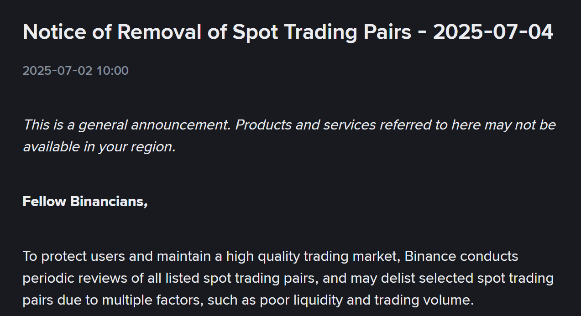The image size is (581, 316).
Task: Click the 2025-07-02 10:00 publication timestamp
Action: click(76, 71)
